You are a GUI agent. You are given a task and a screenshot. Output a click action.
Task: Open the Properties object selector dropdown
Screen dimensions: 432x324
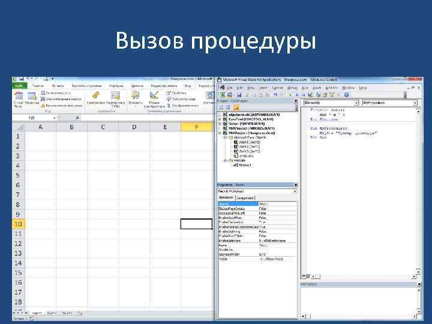point(295,191)
